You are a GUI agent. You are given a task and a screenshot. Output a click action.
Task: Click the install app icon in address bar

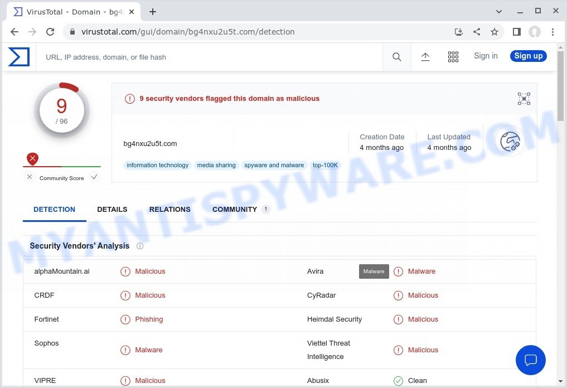pyautogui.click(x=458, y=32)
